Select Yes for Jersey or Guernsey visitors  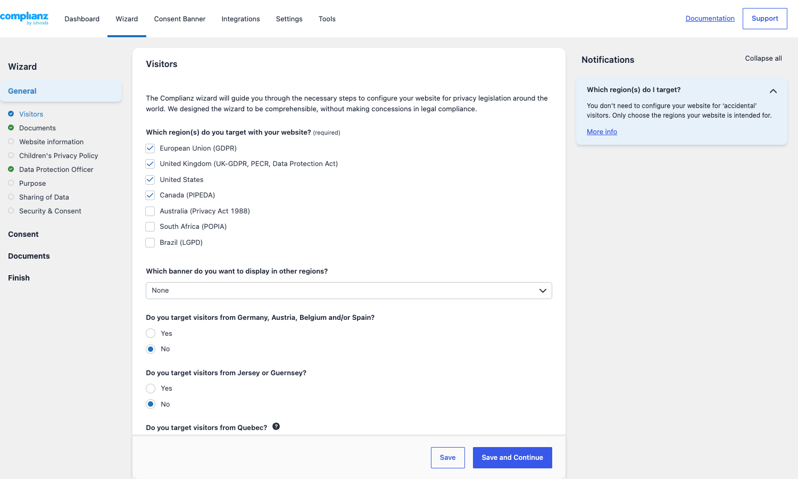[151, 389]
